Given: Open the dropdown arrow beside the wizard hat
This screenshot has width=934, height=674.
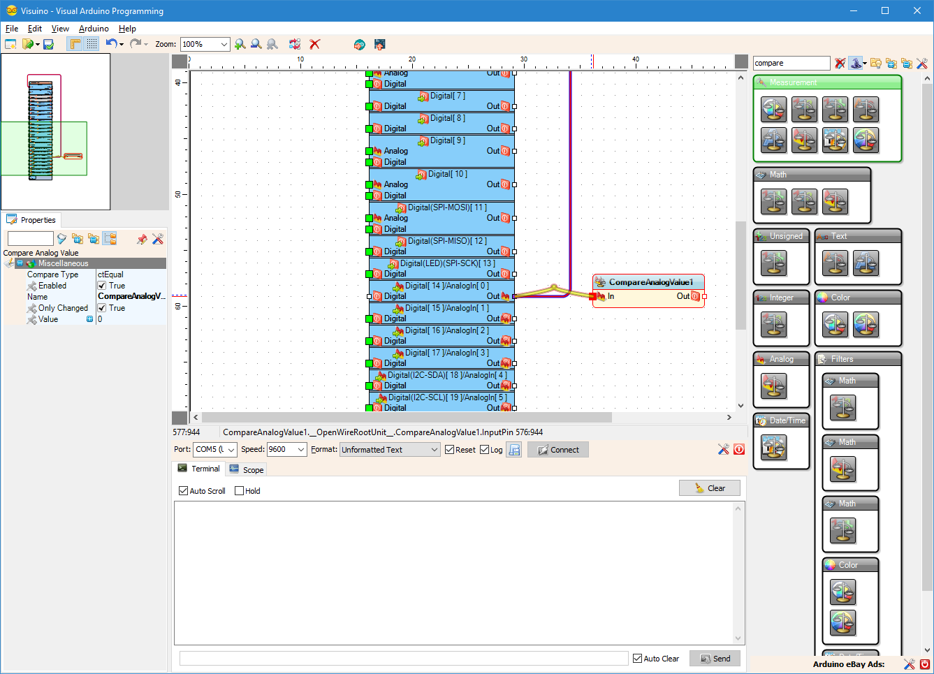Looking at the screenshot, I should [x=865, y=64].
